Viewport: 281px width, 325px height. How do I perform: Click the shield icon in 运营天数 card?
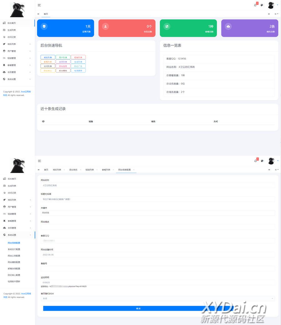click(x=44, y=27)
